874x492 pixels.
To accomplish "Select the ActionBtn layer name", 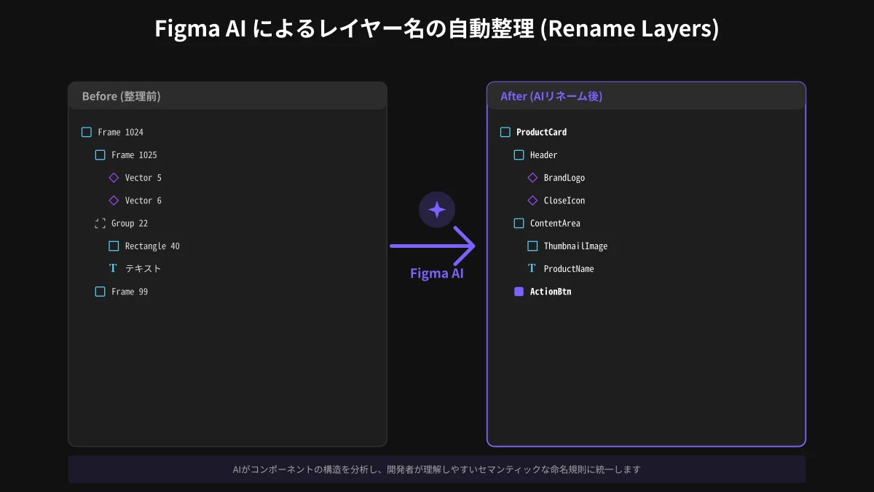I will pyautogui.click(x=551, y=292).
